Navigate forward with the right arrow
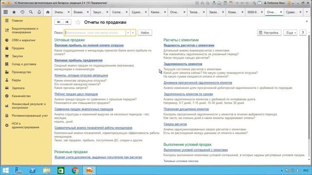Viewport: 312px width, 175px height. pyautogui.click(x=67, y=22)
